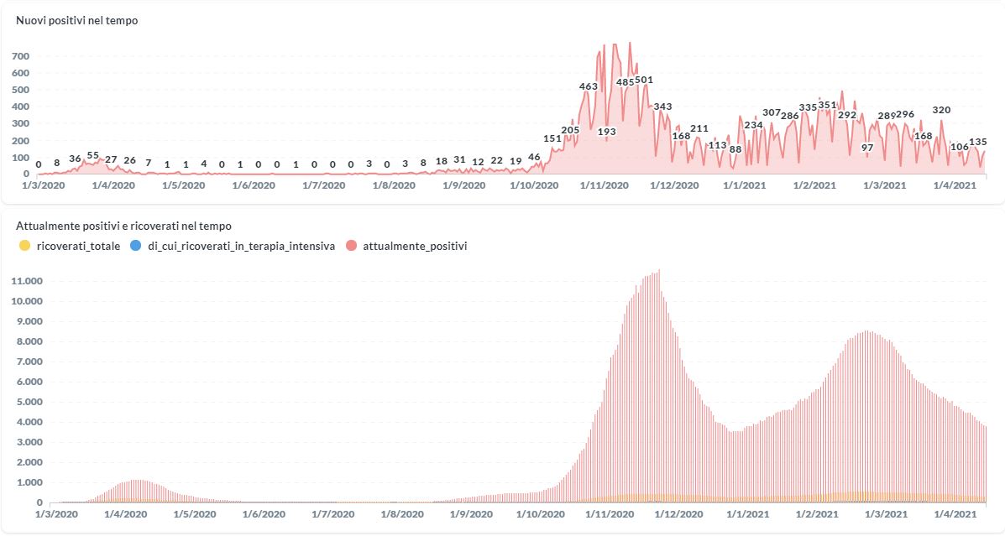This screenshot has width=1005, height=536.
Task: Click the yellow ricoverati_totale legend dot
Action: click(x=23, y=246)
